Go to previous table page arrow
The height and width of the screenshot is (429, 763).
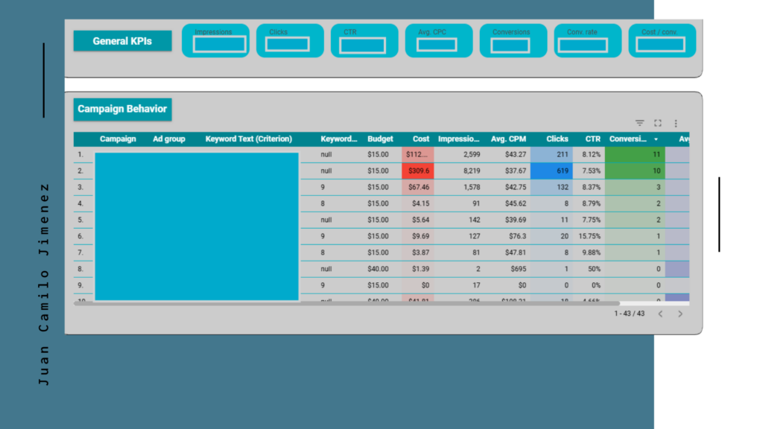coord(660,314)
